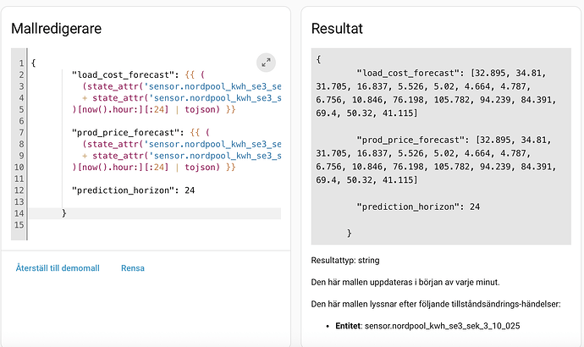
Task: Click "prediction_horizon": 24 line in editor
Action: click(134, 190)
